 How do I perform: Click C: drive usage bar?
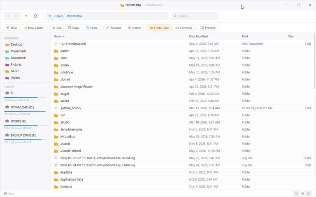(26, 97)
